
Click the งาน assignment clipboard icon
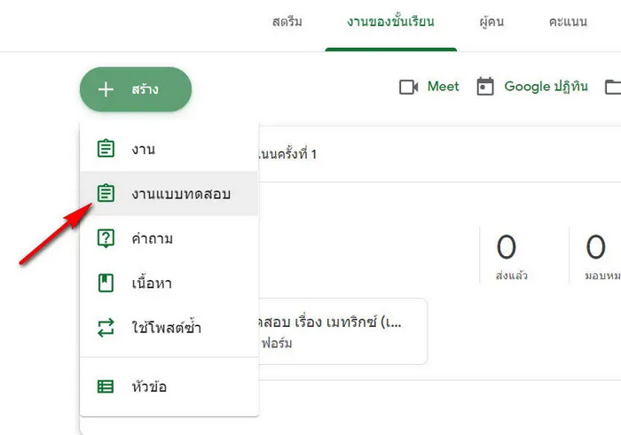click(x=106, y=149)
